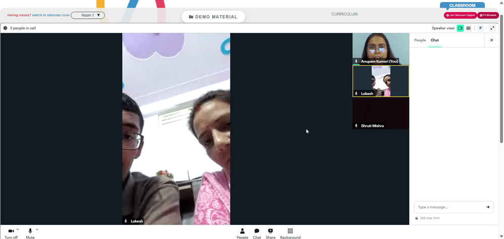The width and height of the screenshot is (504, 239).
Task: Send chat message with arrow icon
Action: [488, 207]
